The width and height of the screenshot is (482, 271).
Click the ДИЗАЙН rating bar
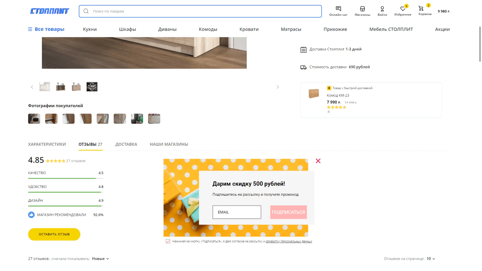(66, 206)
